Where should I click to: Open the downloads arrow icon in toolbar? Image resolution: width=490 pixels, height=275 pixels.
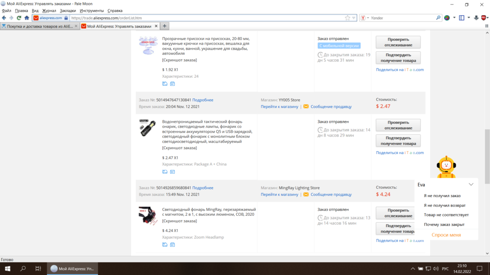(x=476, y=18)
